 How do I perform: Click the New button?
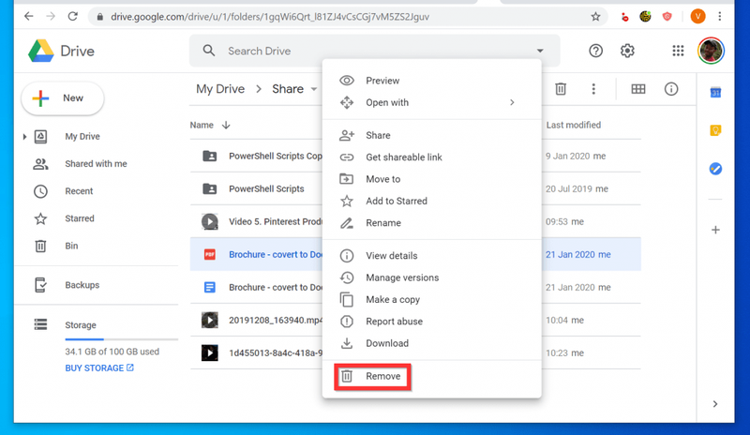click(x=63, y=98)
